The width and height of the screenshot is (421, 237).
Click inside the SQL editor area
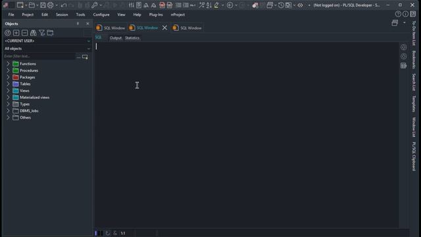(247, 134)
